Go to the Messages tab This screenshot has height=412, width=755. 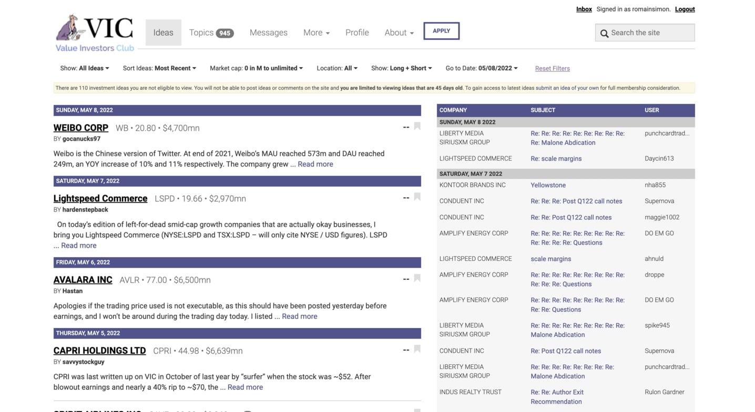pos(268,33)
